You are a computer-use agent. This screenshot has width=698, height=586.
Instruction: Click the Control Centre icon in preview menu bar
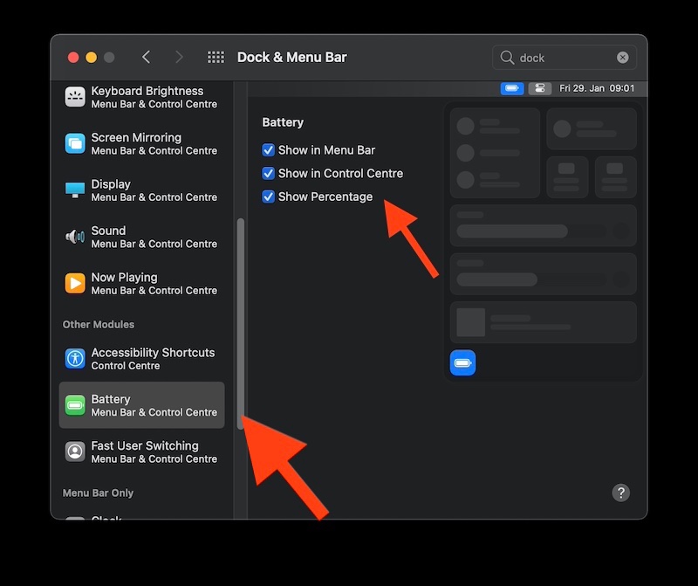click(539, 88)
